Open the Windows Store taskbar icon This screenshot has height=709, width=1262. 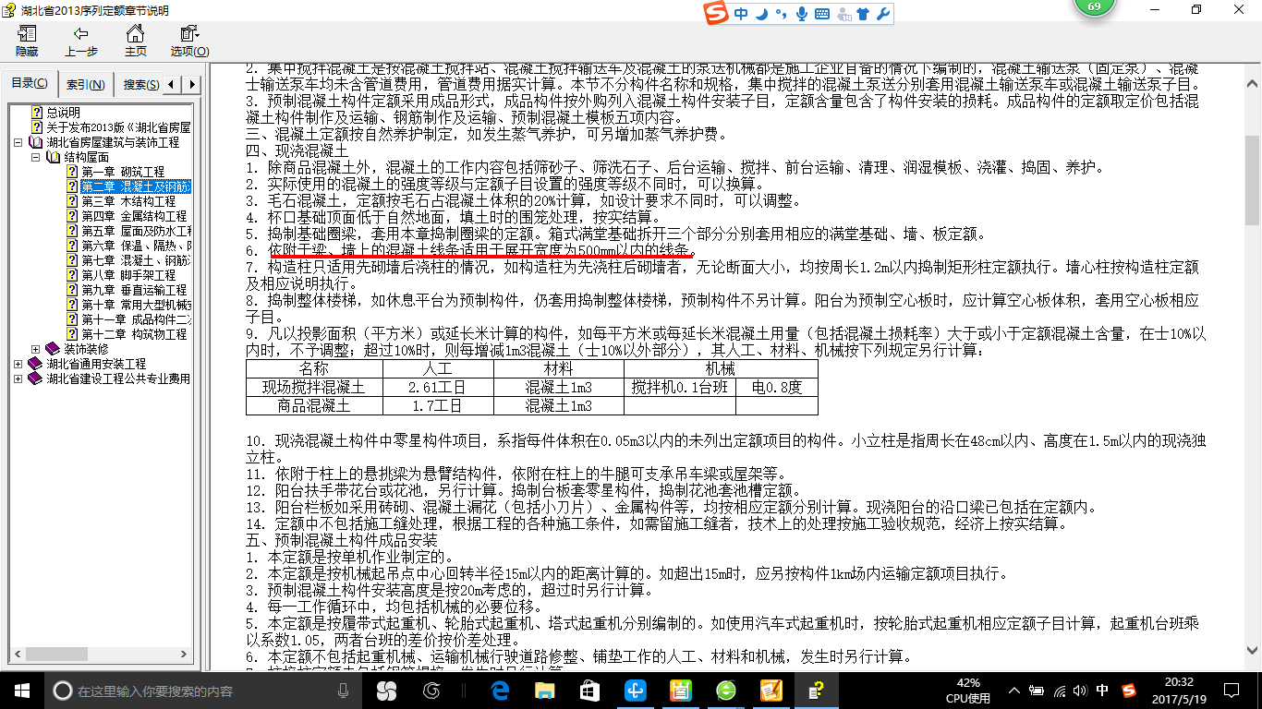click(x=589, y=690)
